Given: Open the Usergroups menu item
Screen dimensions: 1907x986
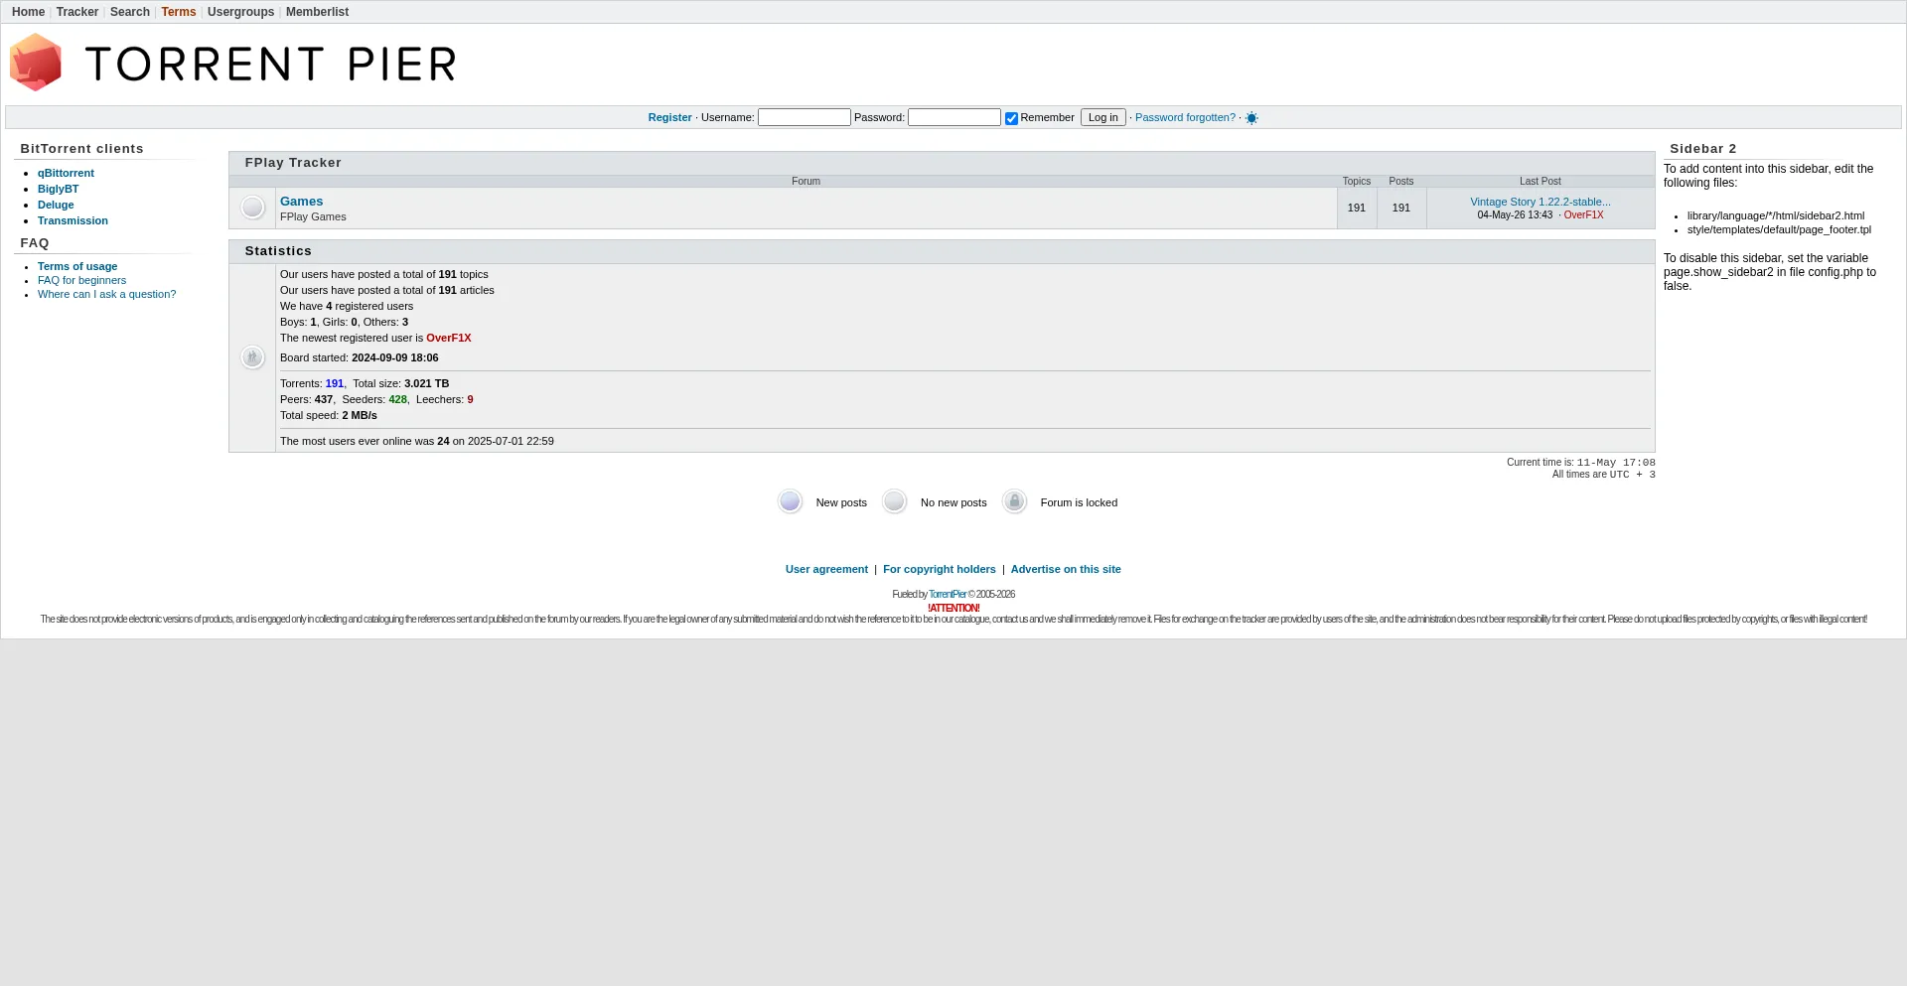Looking at the screenshot, I should click(x=240, y=12).
